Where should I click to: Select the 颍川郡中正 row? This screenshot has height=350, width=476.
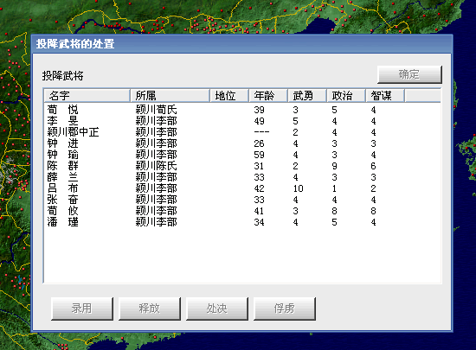[242, 132]
